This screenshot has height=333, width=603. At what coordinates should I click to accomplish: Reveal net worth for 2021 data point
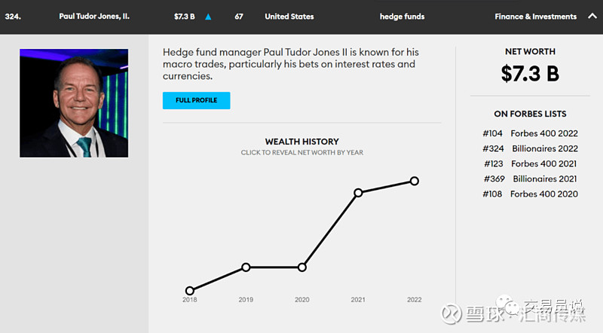(358, 192)
